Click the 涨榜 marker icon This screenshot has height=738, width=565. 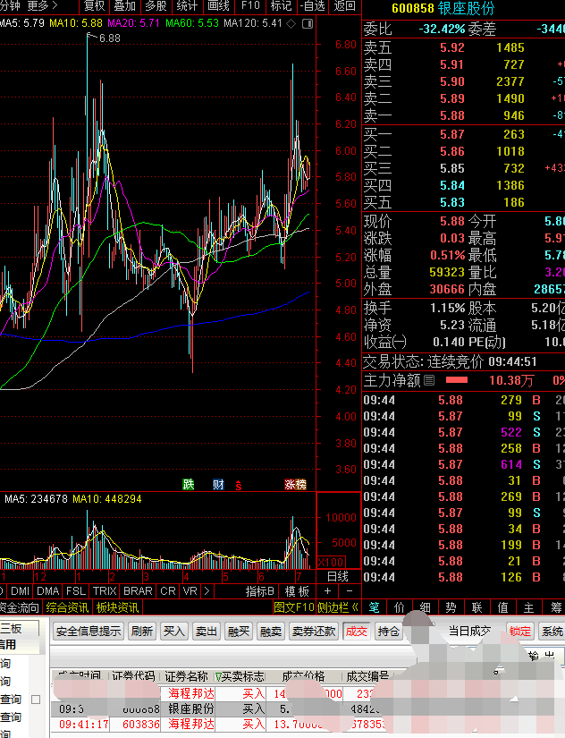pos(295,484)
